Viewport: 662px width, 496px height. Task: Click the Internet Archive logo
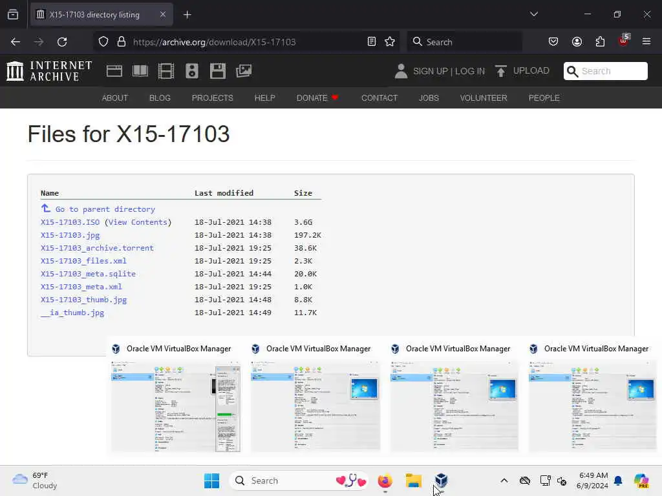tap(49, 71)
